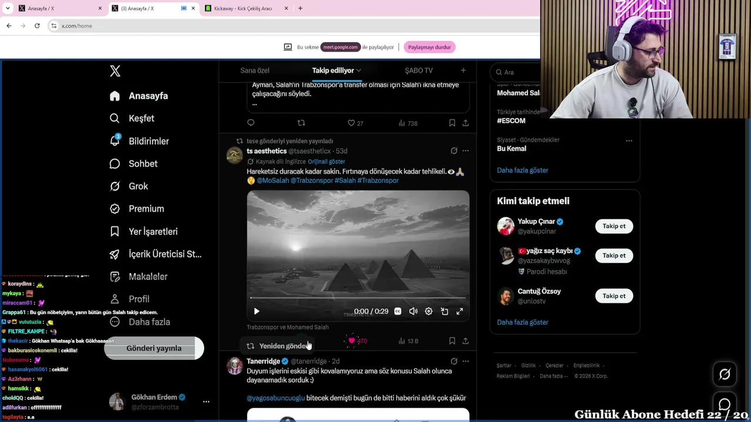Image resolution: width=751 pixels, height=422 pixels.
Task: Open view stats showing 13 B
Action: pyautogui.click(x=408, y=341)
